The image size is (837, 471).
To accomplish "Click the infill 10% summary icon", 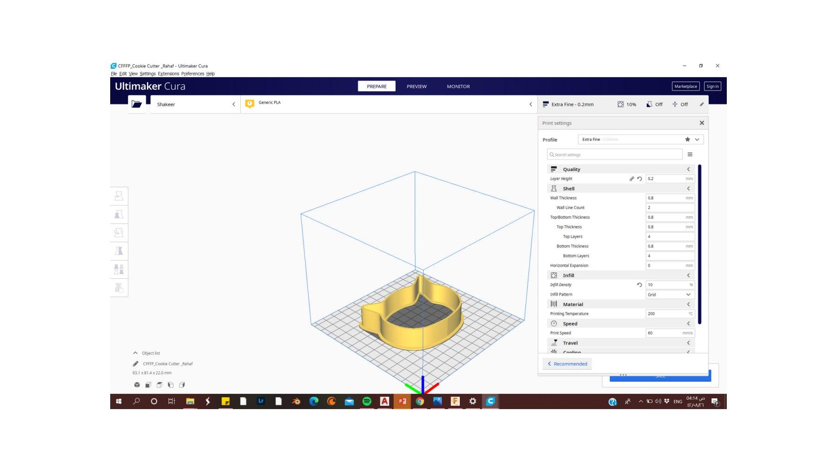I will (x=620, y=104).
